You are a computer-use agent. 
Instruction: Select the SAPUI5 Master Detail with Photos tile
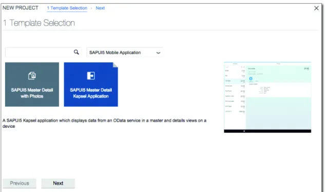tap(32, 84)
